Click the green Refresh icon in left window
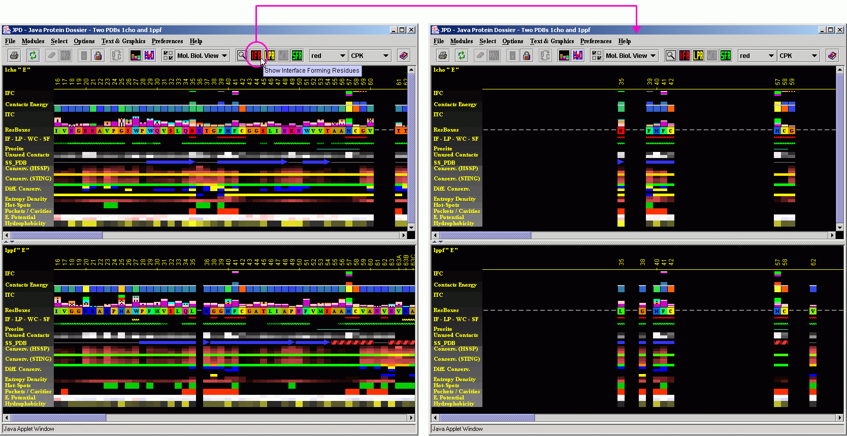 click(33, 55)
